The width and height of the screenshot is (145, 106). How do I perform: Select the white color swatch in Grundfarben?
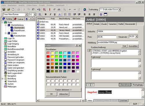pyautogui.click(x=77, y=71)
